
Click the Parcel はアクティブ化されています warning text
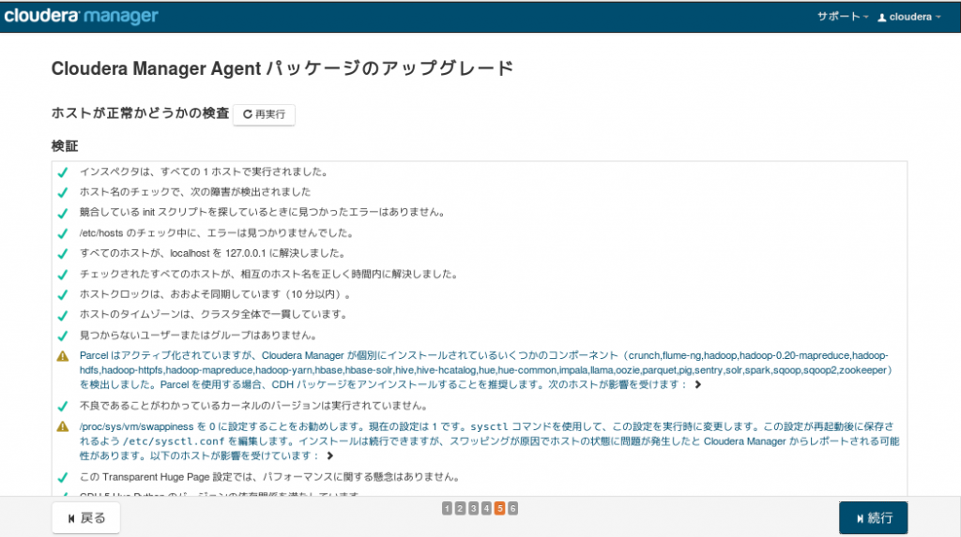[487, 370]
